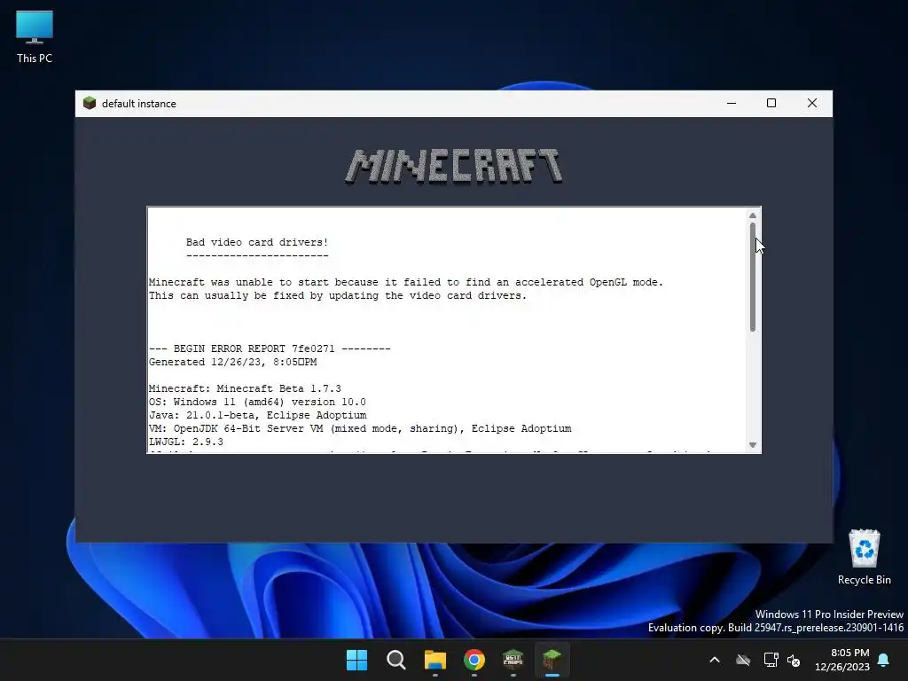Maximize the default instance window
The height and width of the screenshot is (681, 908).
coord(771,103)
